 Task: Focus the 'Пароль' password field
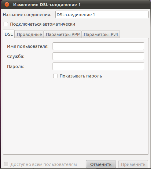pyautogui.click(x=98, y=66)
